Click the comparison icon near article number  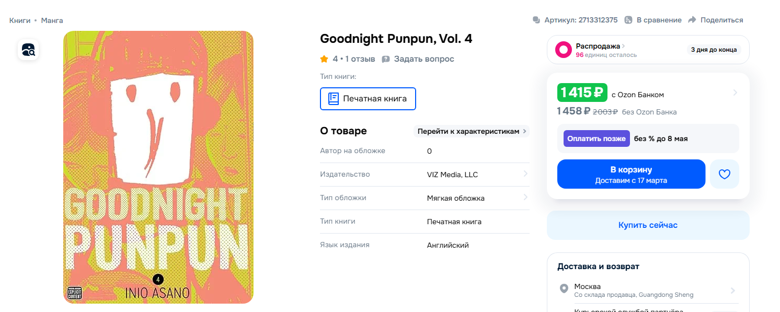point(628,20)
